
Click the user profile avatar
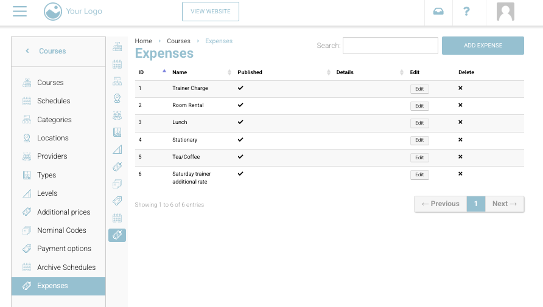pos(505,12)
